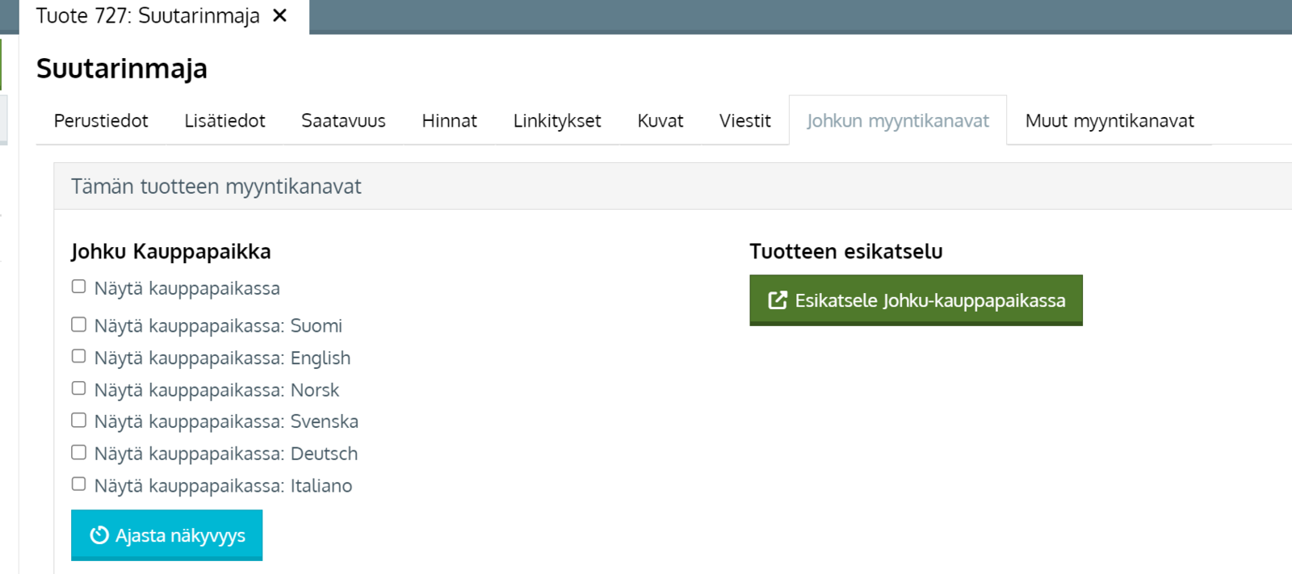The image size is (1292, 574).
Task: Open the Kuvat tab
Action: (661, 121)
